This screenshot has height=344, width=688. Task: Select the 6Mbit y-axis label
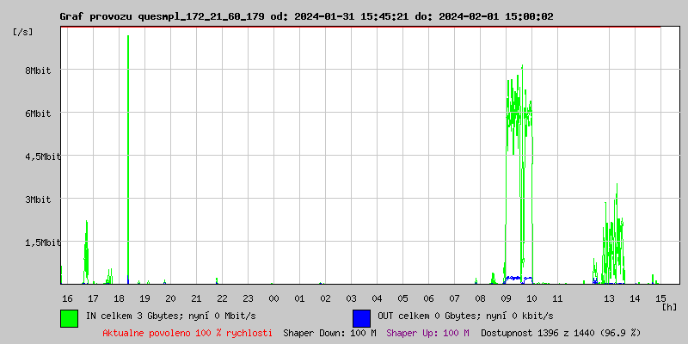tap(37, 114)
